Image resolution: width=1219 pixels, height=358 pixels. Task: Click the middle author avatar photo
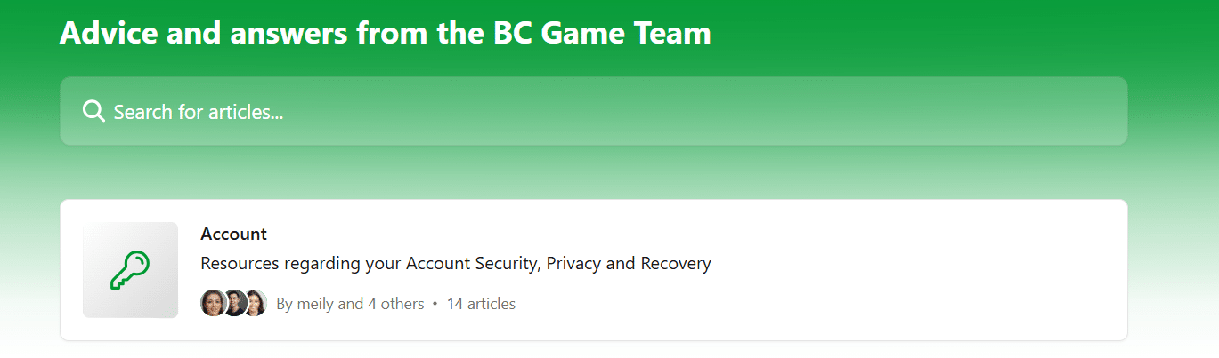234,304
